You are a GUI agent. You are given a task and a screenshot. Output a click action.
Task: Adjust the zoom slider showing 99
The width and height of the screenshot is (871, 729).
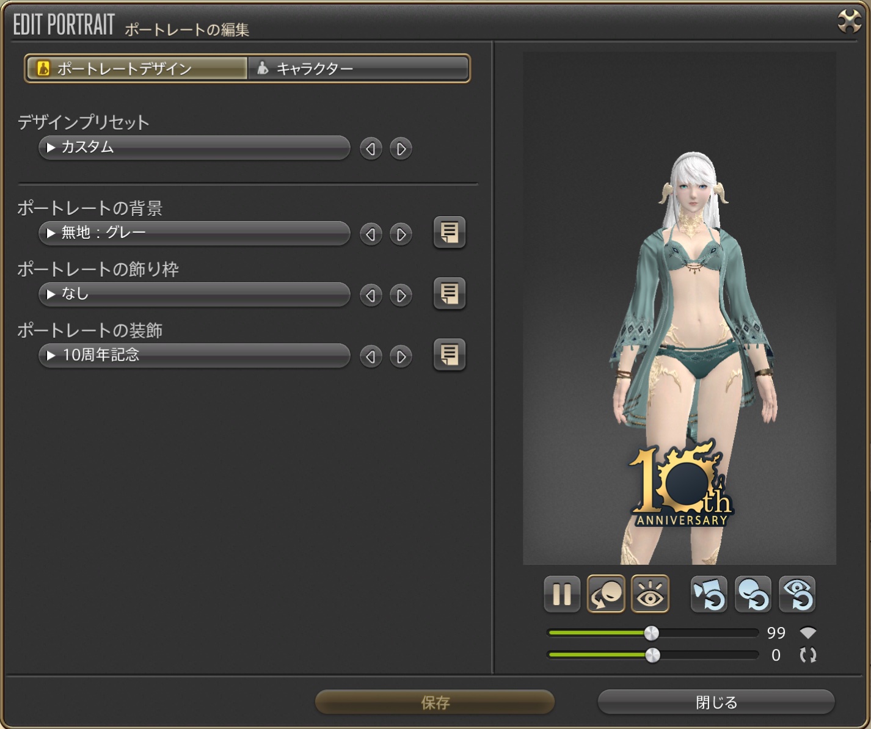click(652, 633)
